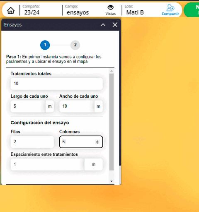Click the Filas input field
Screen dimensions: 199x212
pyautogui.click(x=32, y=142)
